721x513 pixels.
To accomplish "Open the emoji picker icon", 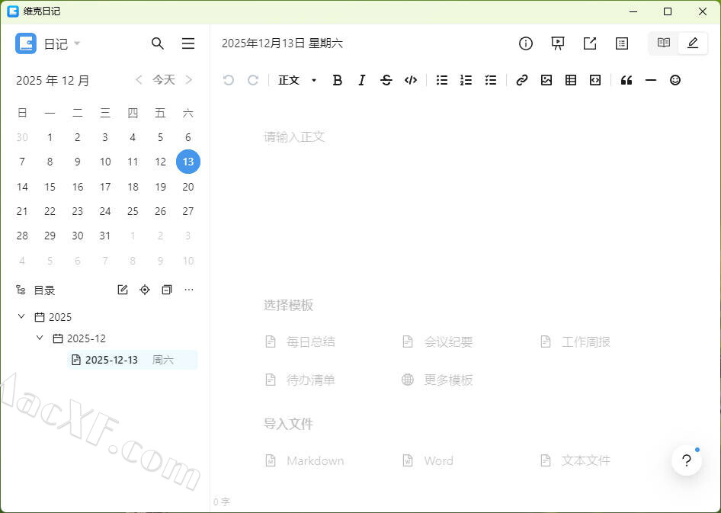I will (x=675, y=80).
